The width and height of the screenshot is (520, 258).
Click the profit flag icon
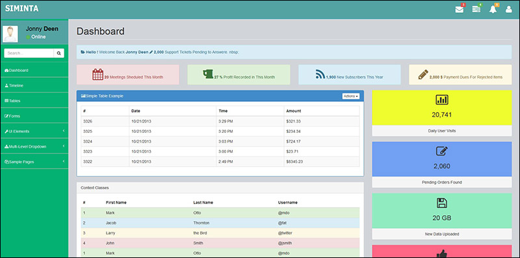pyautogui.click(x=207, y=74)
